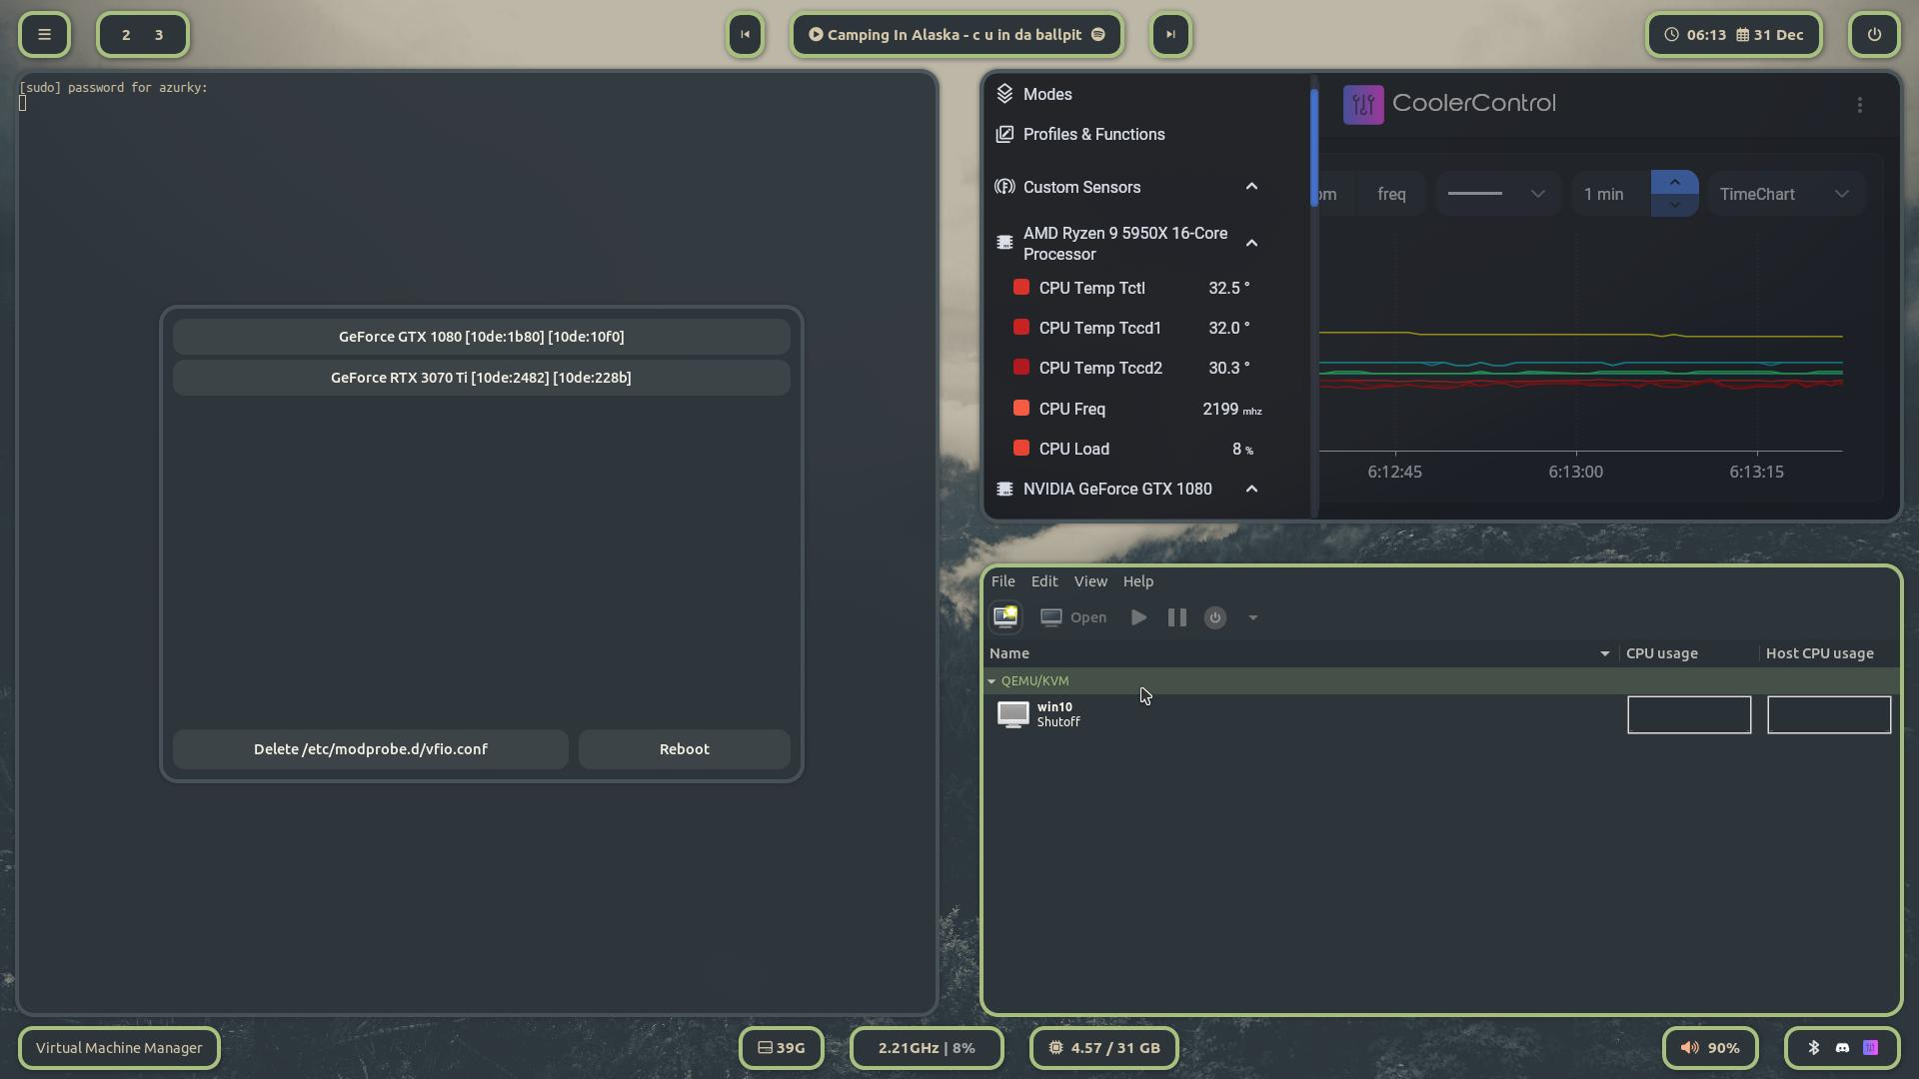Click the CoolerControl sidebar scrollbar
Screen dimensions: 1919x1079
tap(1313, 148)
